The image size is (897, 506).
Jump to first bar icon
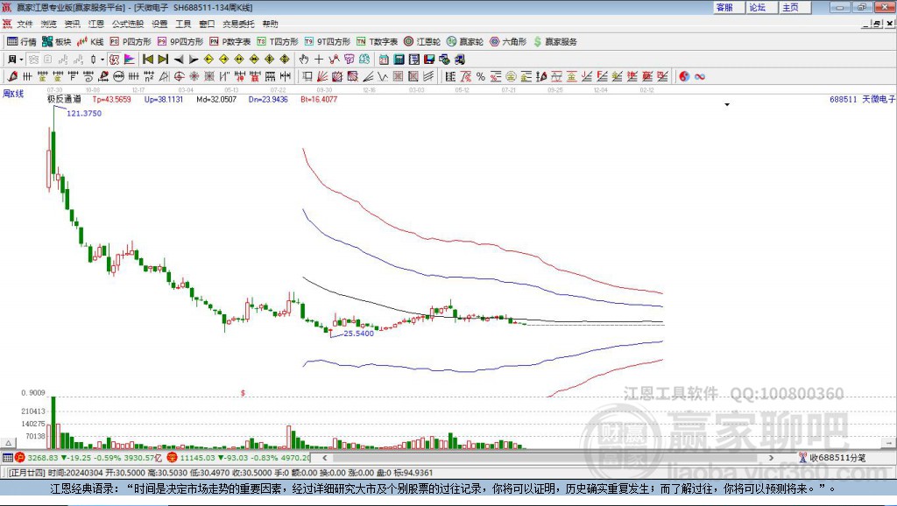click(147, 59)
